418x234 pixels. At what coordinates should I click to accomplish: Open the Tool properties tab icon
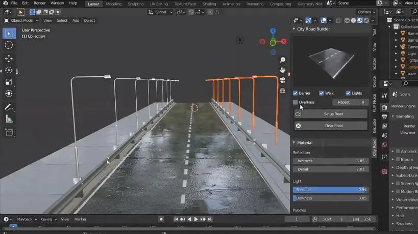[384, 95]
